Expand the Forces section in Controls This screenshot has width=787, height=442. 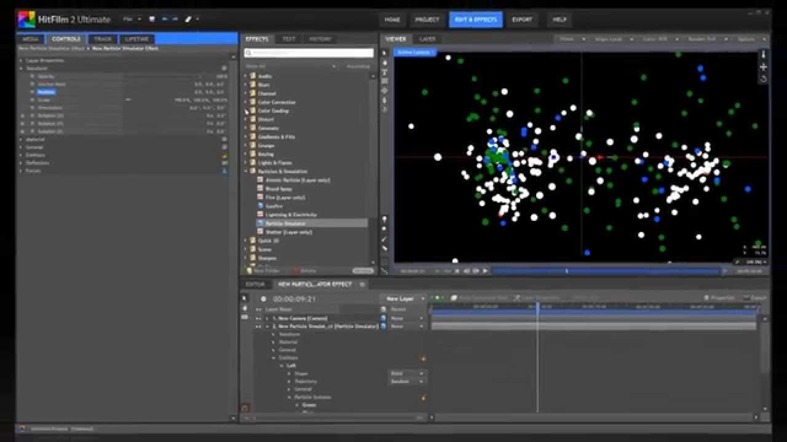coord(21,171)
